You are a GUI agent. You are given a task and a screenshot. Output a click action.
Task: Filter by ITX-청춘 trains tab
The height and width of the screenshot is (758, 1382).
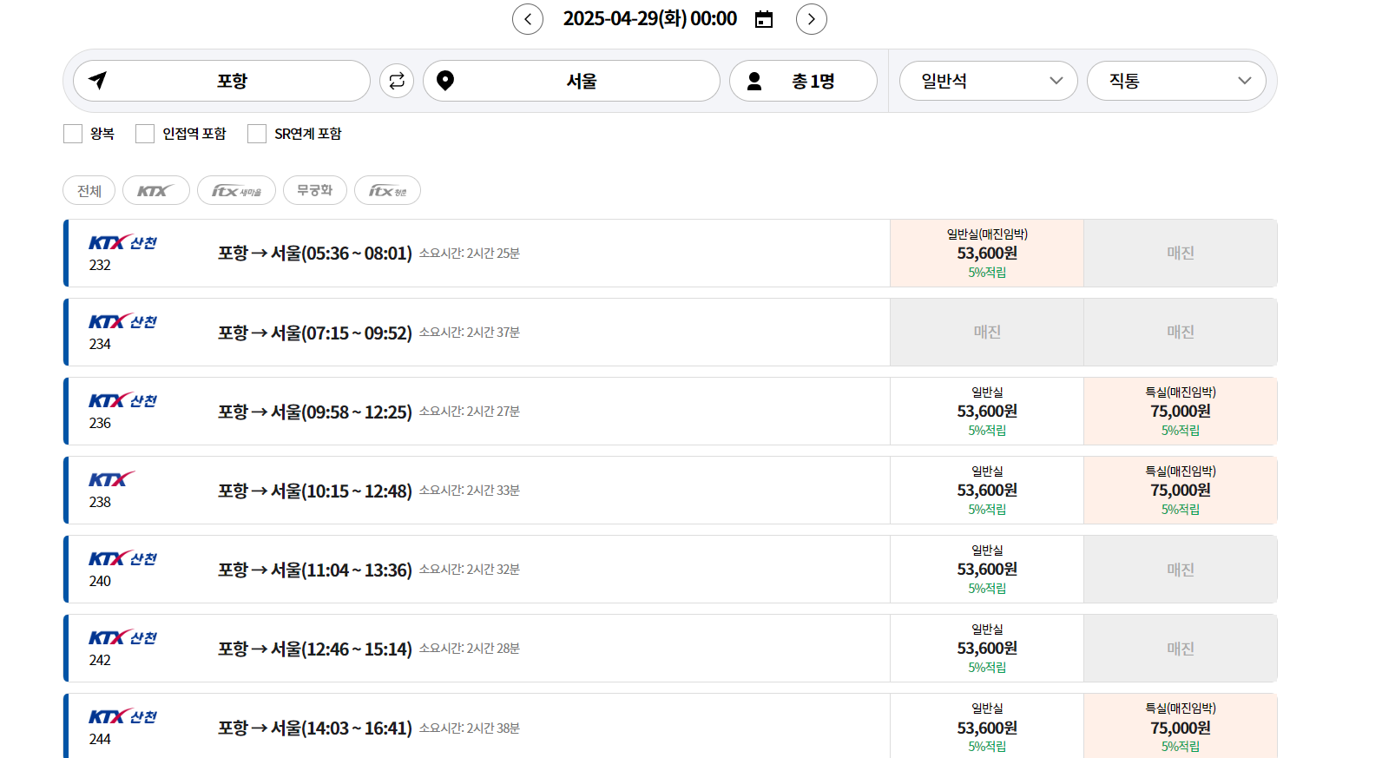387,190
